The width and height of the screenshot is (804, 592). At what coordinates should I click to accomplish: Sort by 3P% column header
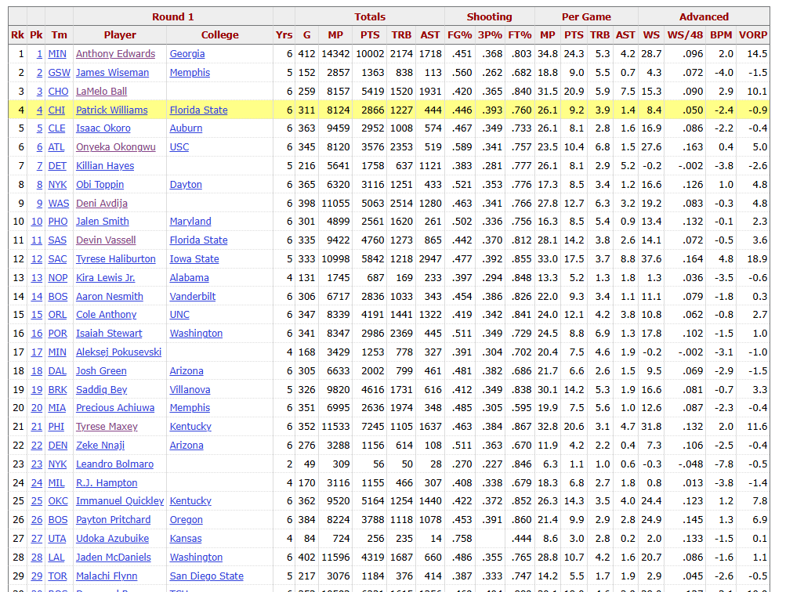pos(490,35)
